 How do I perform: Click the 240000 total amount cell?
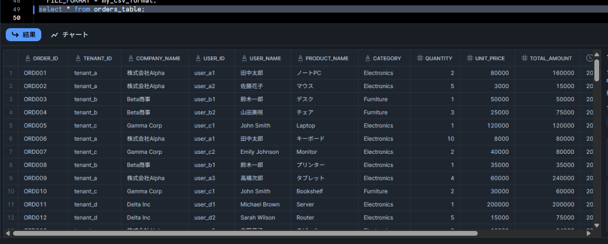547,178
